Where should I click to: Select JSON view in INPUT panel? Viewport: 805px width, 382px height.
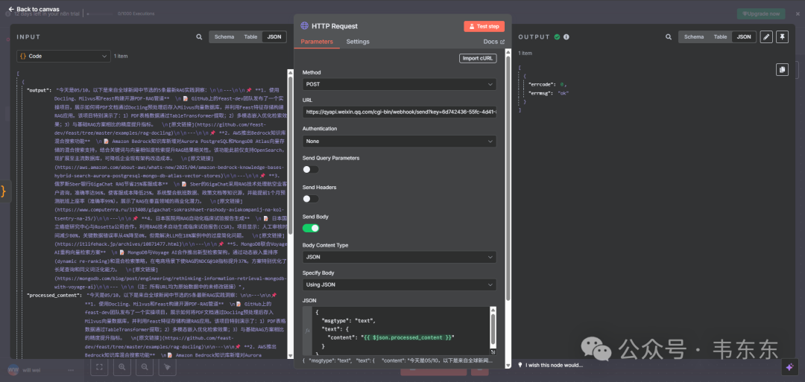click(x=274, y=37)
